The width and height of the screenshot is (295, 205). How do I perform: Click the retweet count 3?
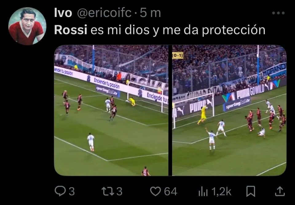click(x=119, y=191)
